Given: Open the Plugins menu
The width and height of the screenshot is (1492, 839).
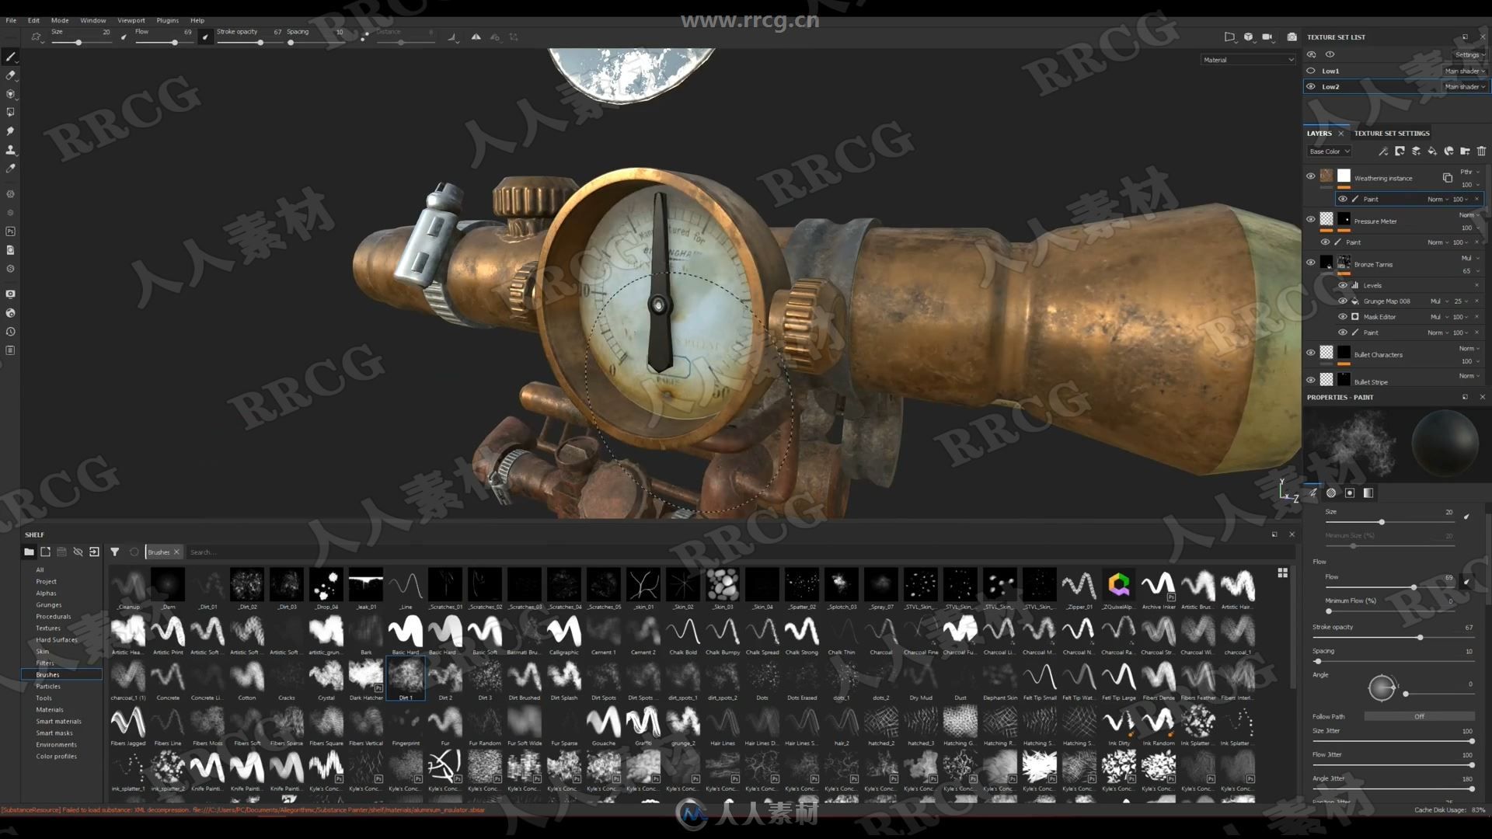Looking at the screenshot, I should [167, 20].
